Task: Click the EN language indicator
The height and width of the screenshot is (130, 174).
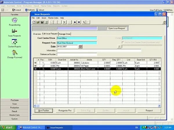Action: click(x=137, y=128)
